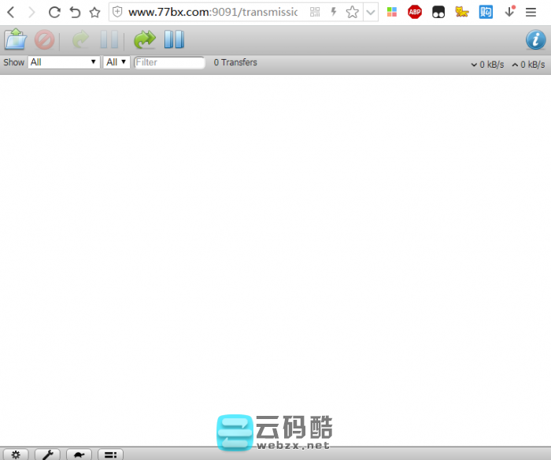Click the download speed 0 kB/s indicator
The image size is (551, 460).
[x=487, y=65]
